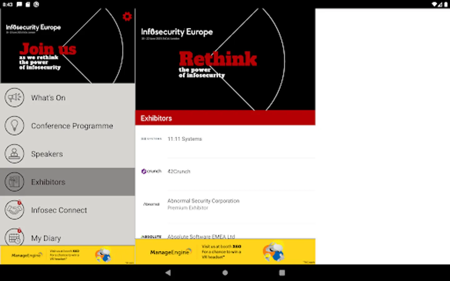Tap the Abnormal logo thumbnail
This screenshot has width=450, height=281.
tap(152, 204)
